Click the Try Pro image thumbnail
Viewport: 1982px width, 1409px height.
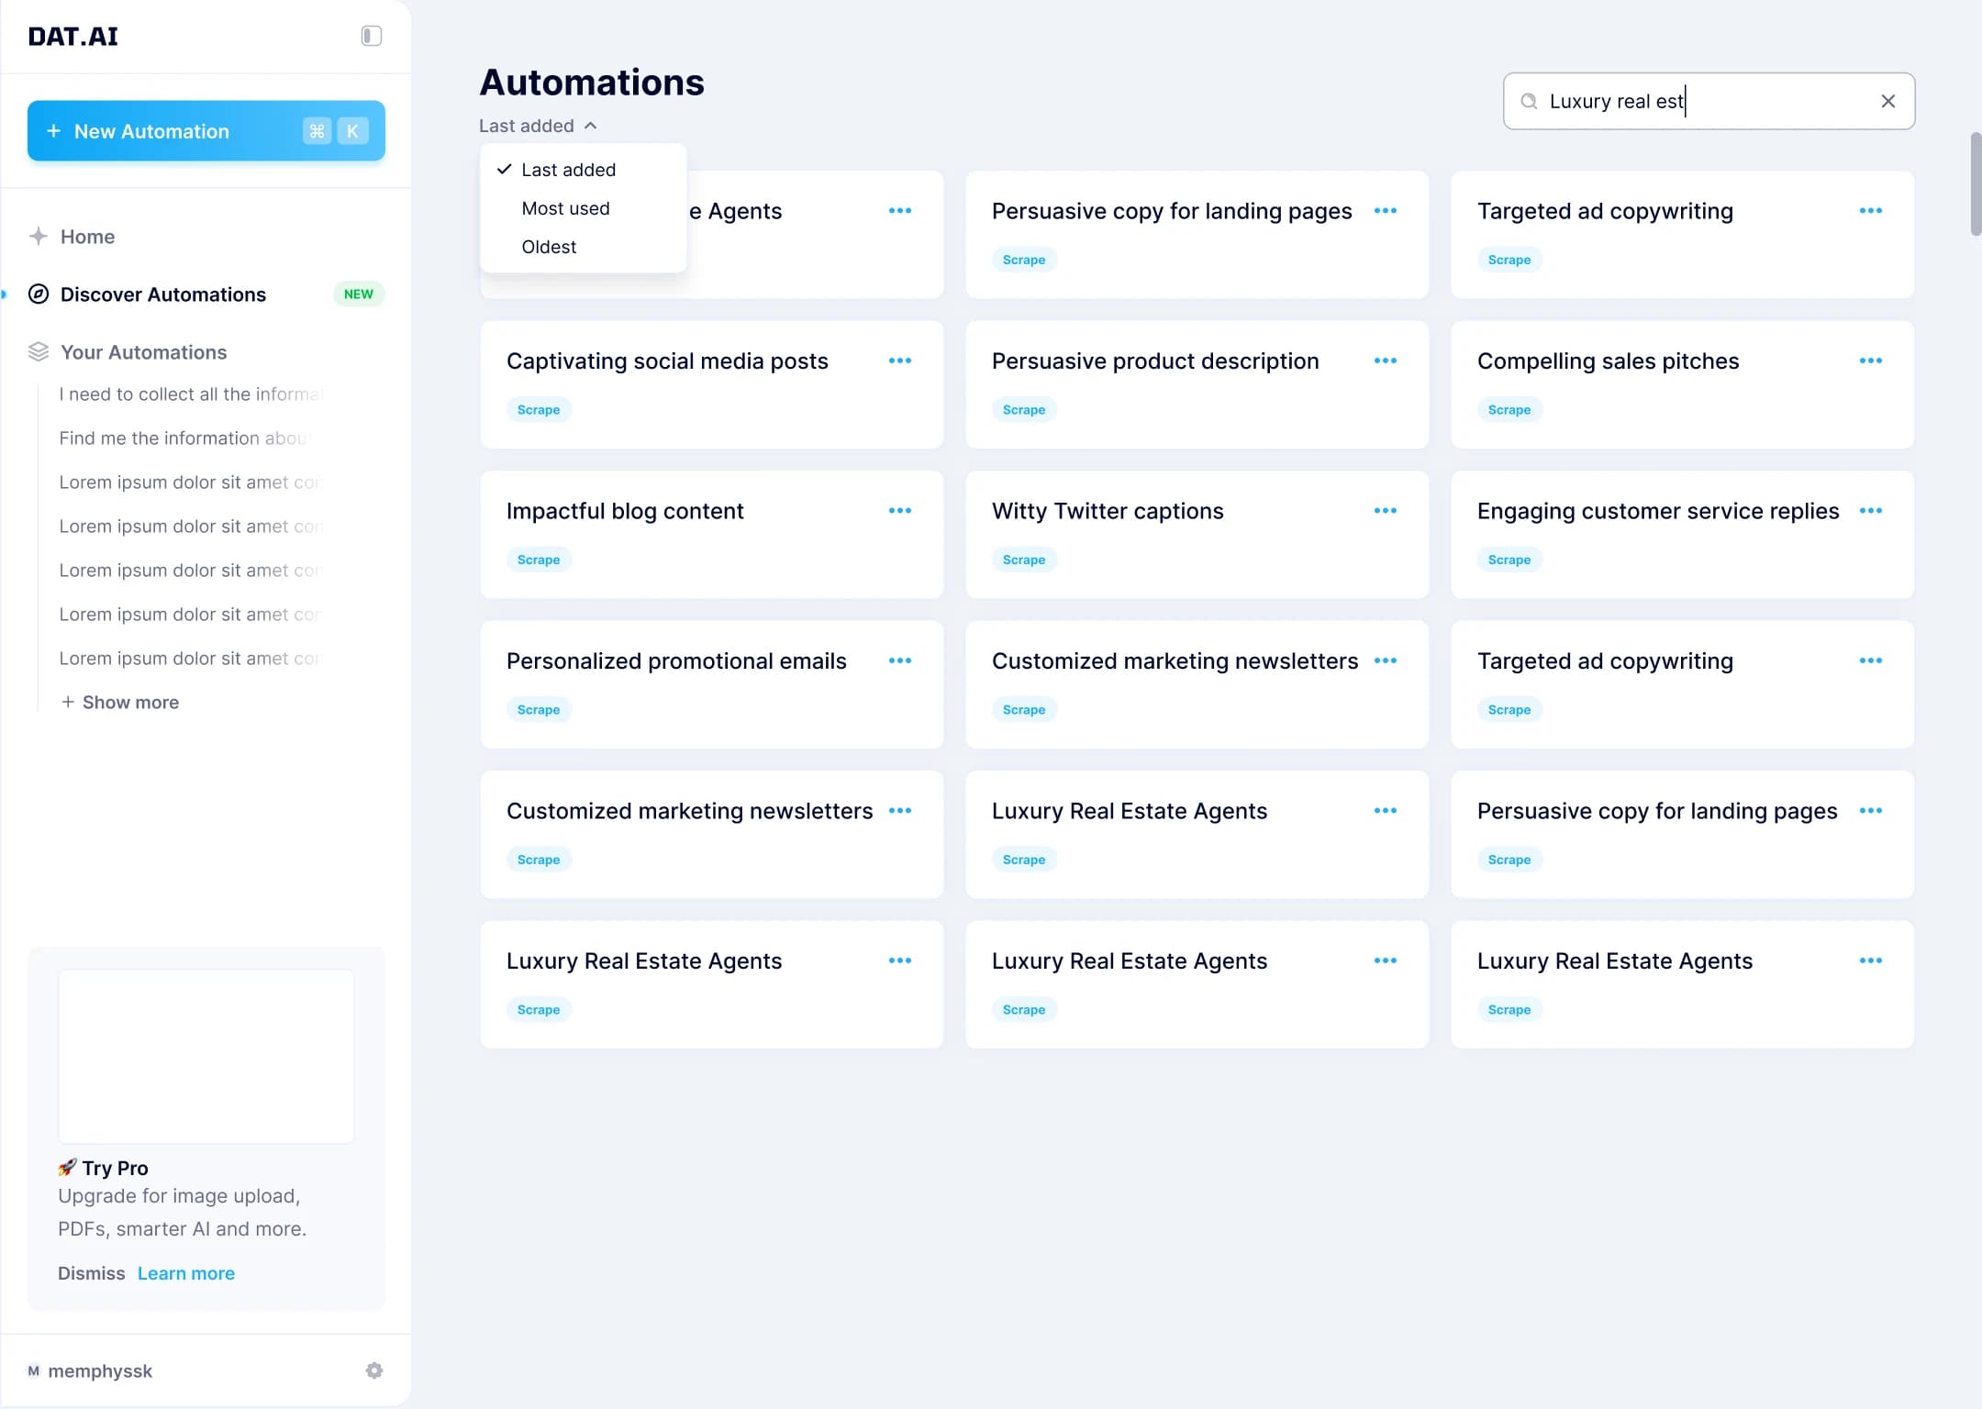click(206, 1057)
